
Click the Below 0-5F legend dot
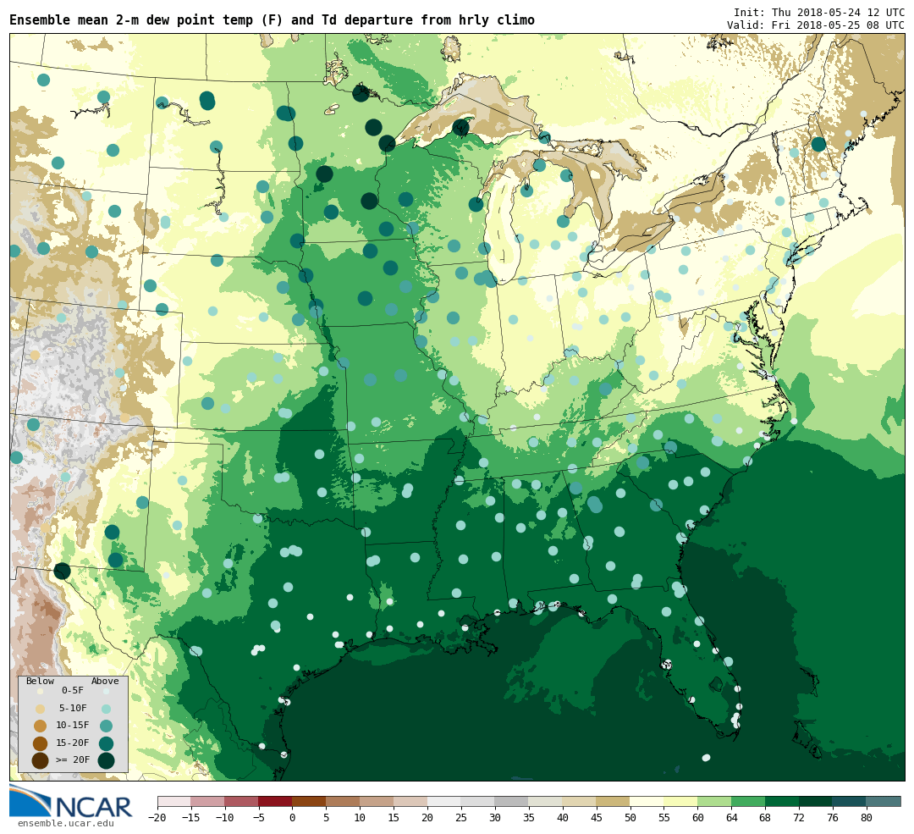click(41, 691)
